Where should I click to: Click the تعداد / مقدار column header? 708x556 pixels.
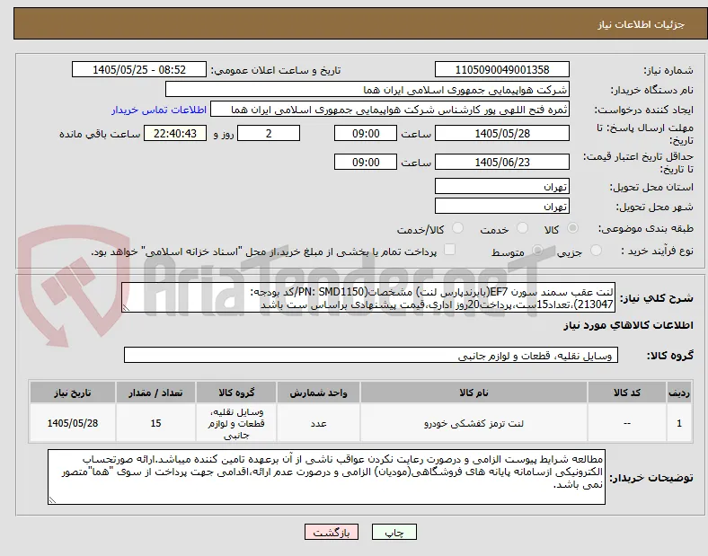[155, 393]
